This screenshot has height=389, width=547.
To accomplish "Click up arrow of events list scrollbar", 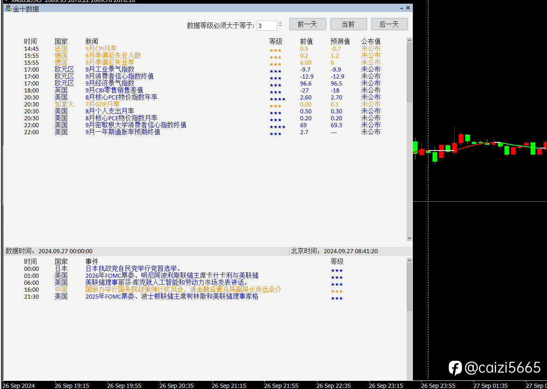I will click(410, 260).
